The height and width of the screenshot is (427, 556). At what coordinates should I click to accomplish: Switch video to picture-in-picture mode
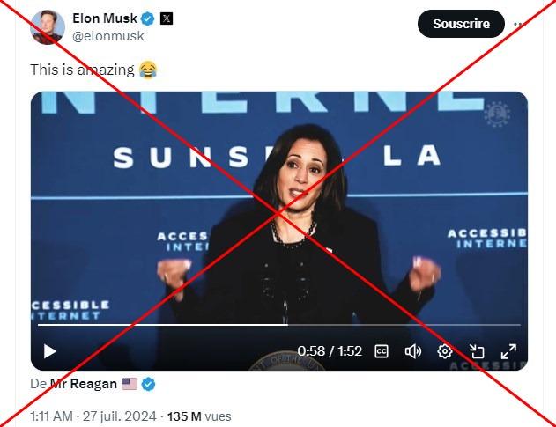477,351
